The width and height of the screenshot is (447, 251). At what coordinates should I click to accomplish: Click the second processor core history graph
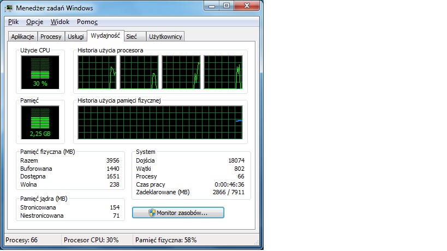(x=139, y=72)
